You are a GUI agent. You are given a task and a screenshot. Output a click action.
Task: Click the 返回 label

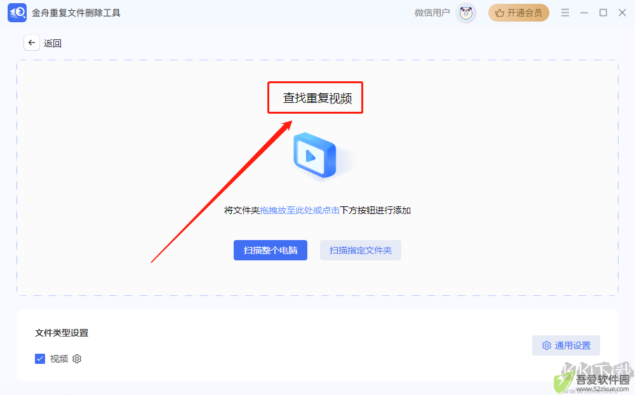pos(53,43)
